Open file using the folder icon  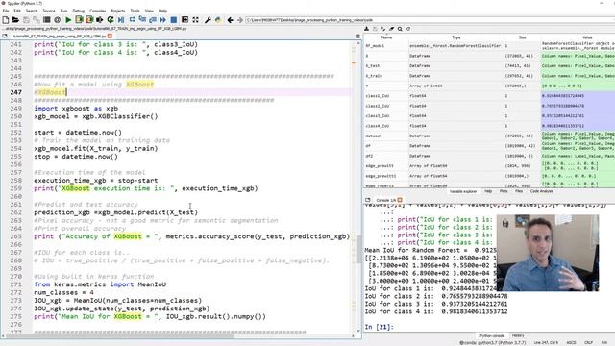click(x=15, y=19)
